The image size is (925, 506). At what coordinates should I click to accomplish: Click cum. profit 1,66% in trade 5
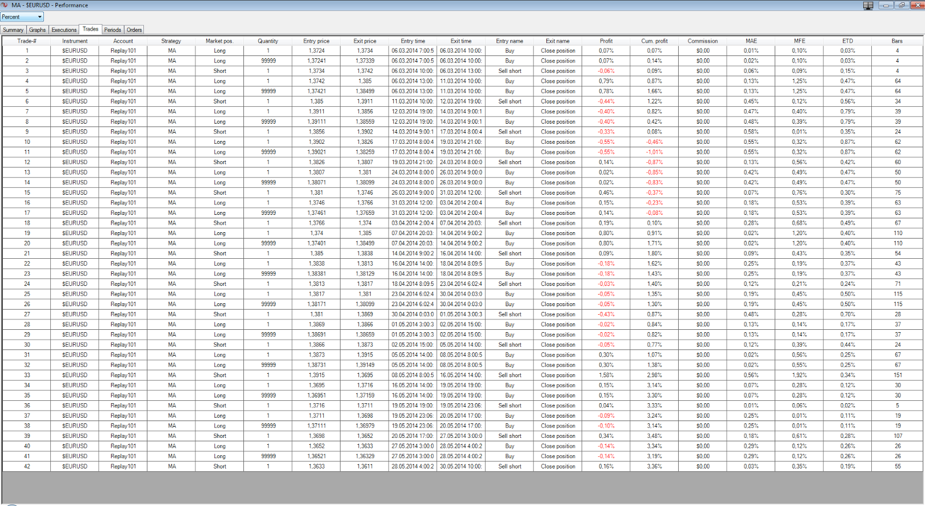click(x=654, y=91)
